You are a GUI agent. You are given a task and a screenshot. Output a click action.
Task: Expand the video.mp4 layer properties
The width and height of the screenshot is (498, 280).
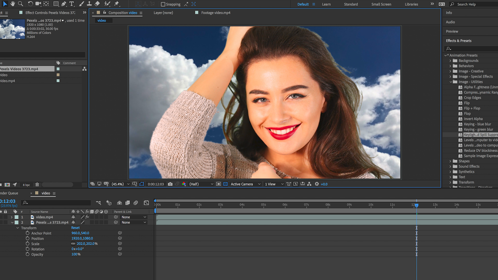point(12,217)
